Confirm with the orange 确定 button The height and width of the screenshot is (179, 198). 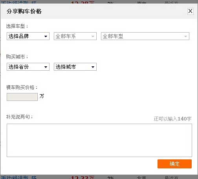[x=174, y=164]
